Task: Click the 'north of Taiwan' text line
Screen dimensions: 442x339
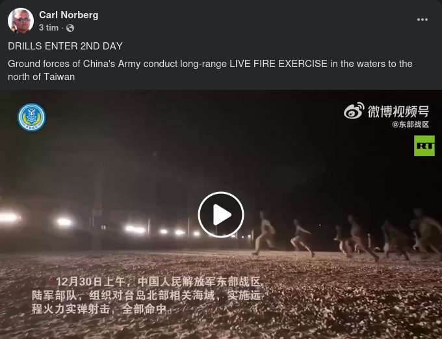Action: (41, 77)
